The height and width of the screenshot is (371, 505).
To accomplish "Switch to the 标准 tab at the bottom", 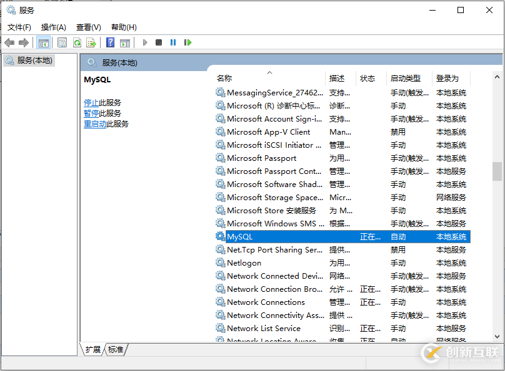I will coord(115,349).
